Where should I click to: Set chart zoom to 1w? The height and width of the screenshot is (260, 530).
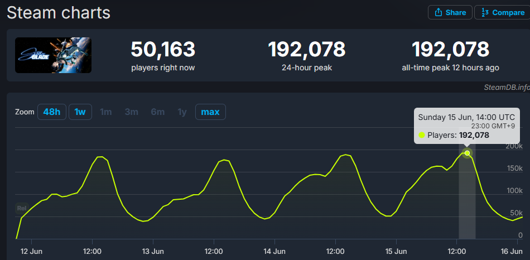coord(80,112)
